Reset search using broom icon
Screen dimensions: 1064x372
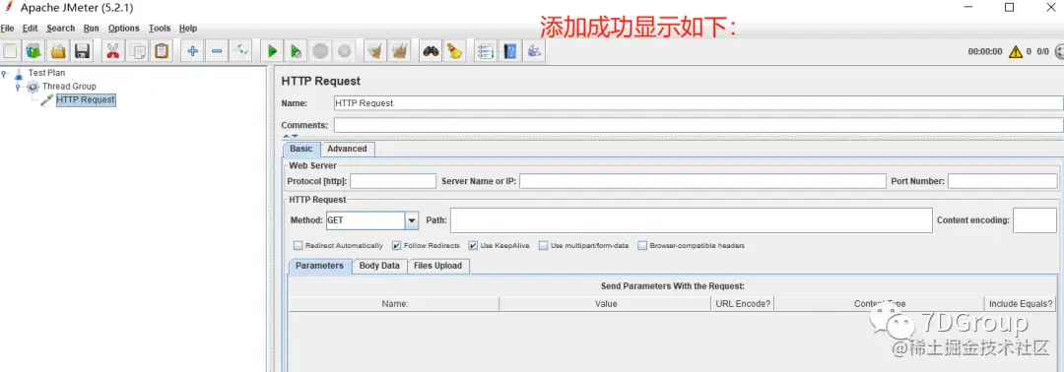tap(454, 51)
